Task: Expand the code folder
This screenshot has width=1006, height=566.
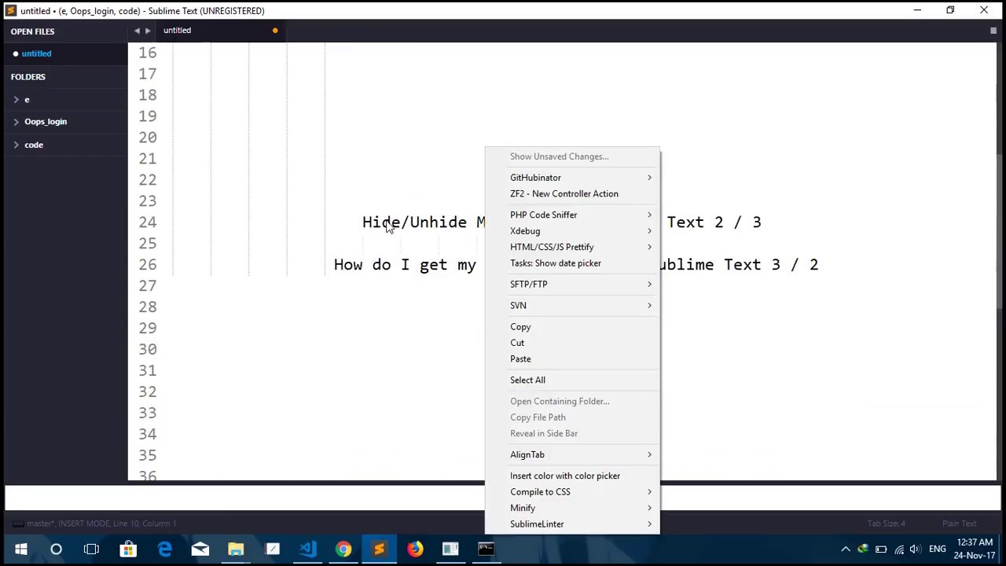Action: point(17,145)
